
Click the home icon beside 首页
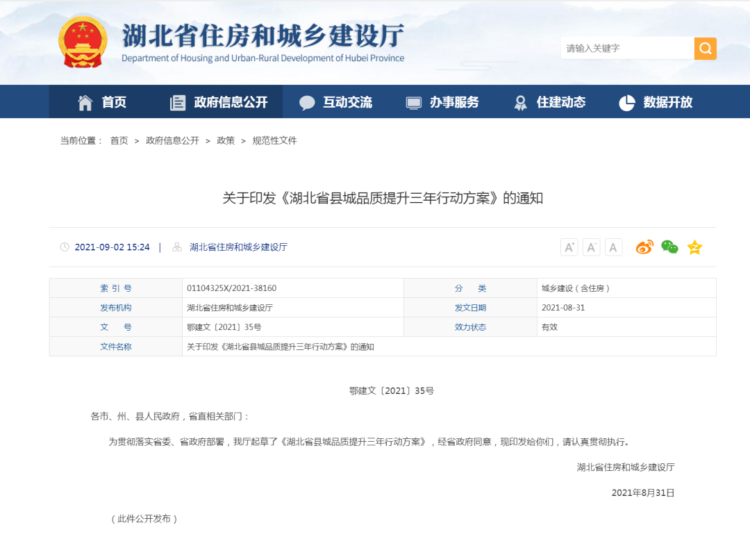click(x=85, y=101)
